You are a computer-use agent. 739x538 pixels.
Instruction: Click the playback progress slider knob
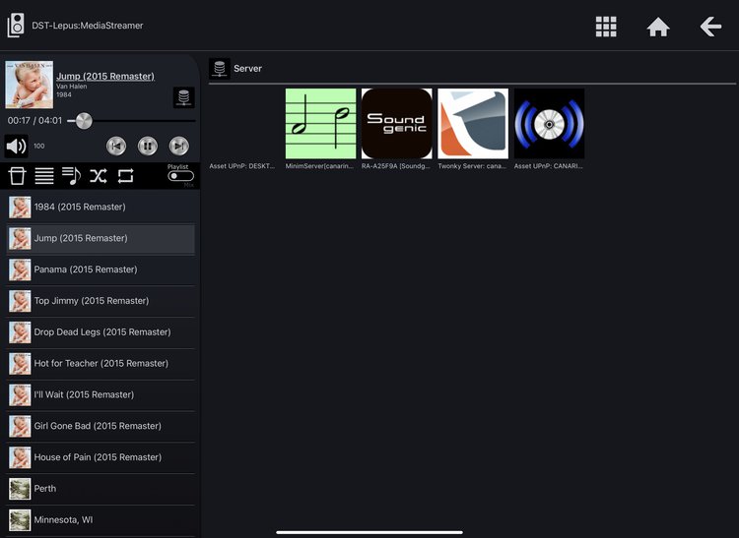click(84, 121)
